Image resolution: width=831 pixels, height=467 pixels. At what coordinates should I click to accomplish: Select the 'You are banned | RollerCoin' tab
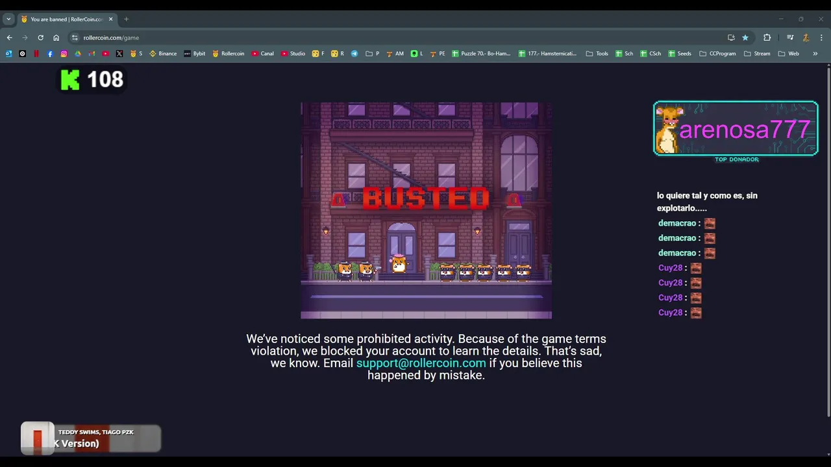pos(67,19)
